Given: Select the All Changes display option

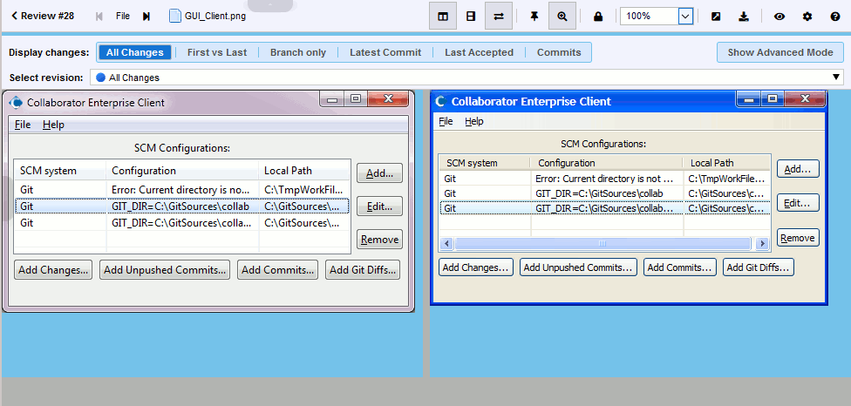Looking at the screenshot, I should click(134, 52).
